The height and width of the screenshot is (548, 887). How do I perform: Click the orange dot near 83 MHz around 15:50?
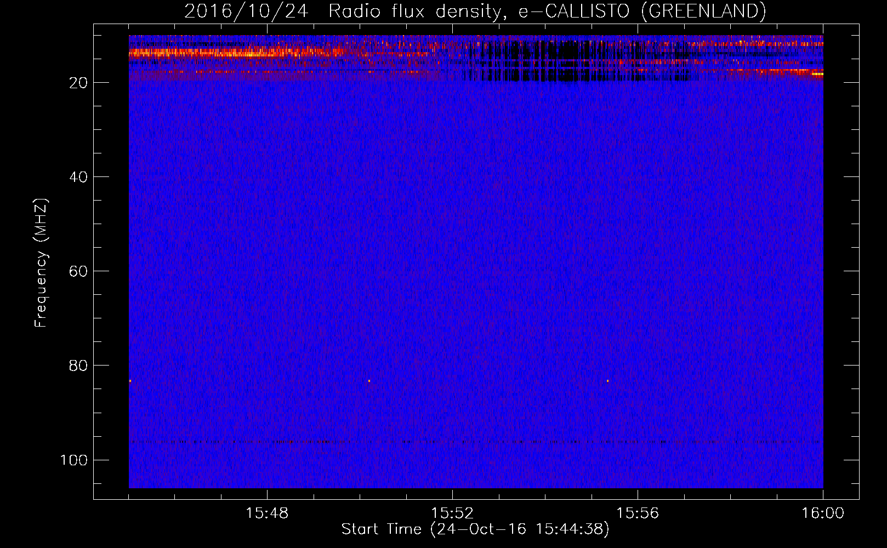pyautogui.click(x=369, y=380)
